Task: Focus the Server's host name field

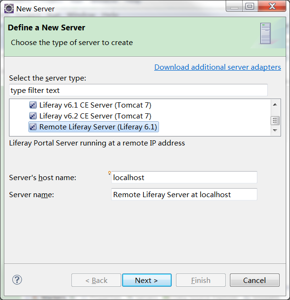Action: click(x=184, y=178)
